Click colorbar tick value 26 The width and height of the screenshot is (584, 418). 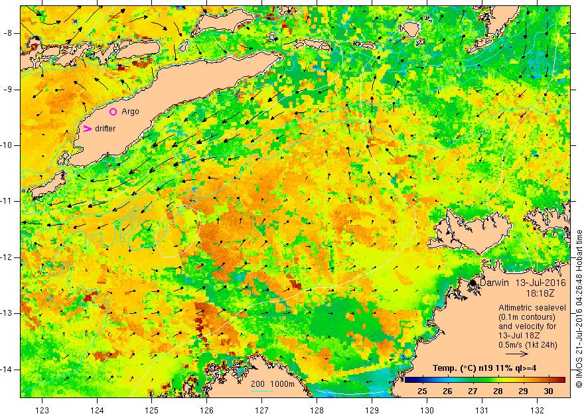click(447, 391)
